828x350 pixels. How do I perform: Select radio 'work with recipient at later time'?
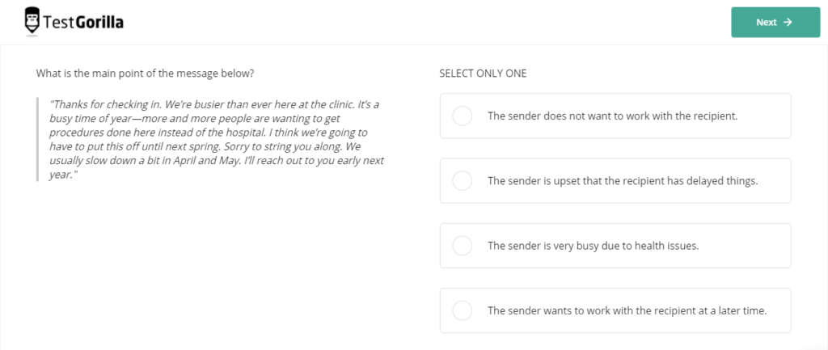[x=463, y=310]
